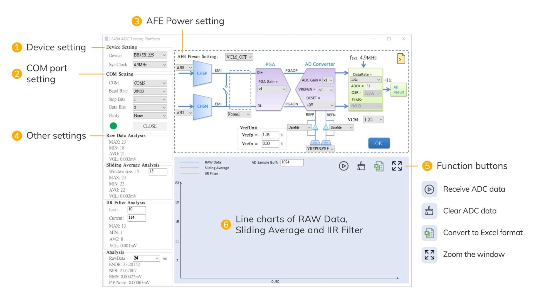
Task: Click the P-P Noise: 0.00063mV text
Action: click(129, 283)
